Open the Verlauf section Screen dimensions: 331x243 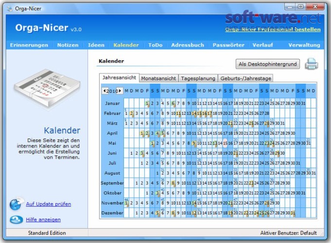[263, 45]
